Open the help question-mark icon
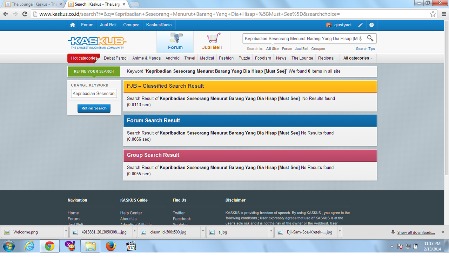The height and width of the screenshot is (263, 449). coord(371,25)
